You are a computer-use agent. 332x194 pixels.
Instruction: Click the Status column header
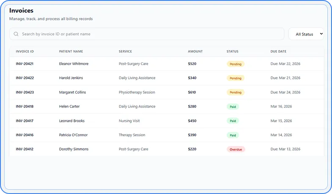point(232,51)
